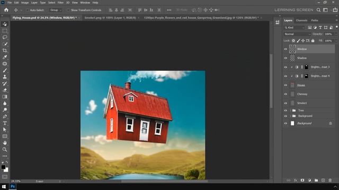
Task: Hide the Tree group
Action: point(286,110)
